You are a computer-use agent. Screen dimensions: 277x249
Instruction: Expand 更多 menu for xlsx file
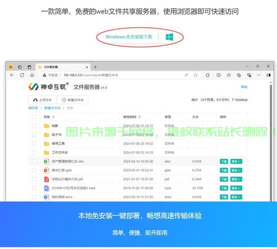[236, 161]
